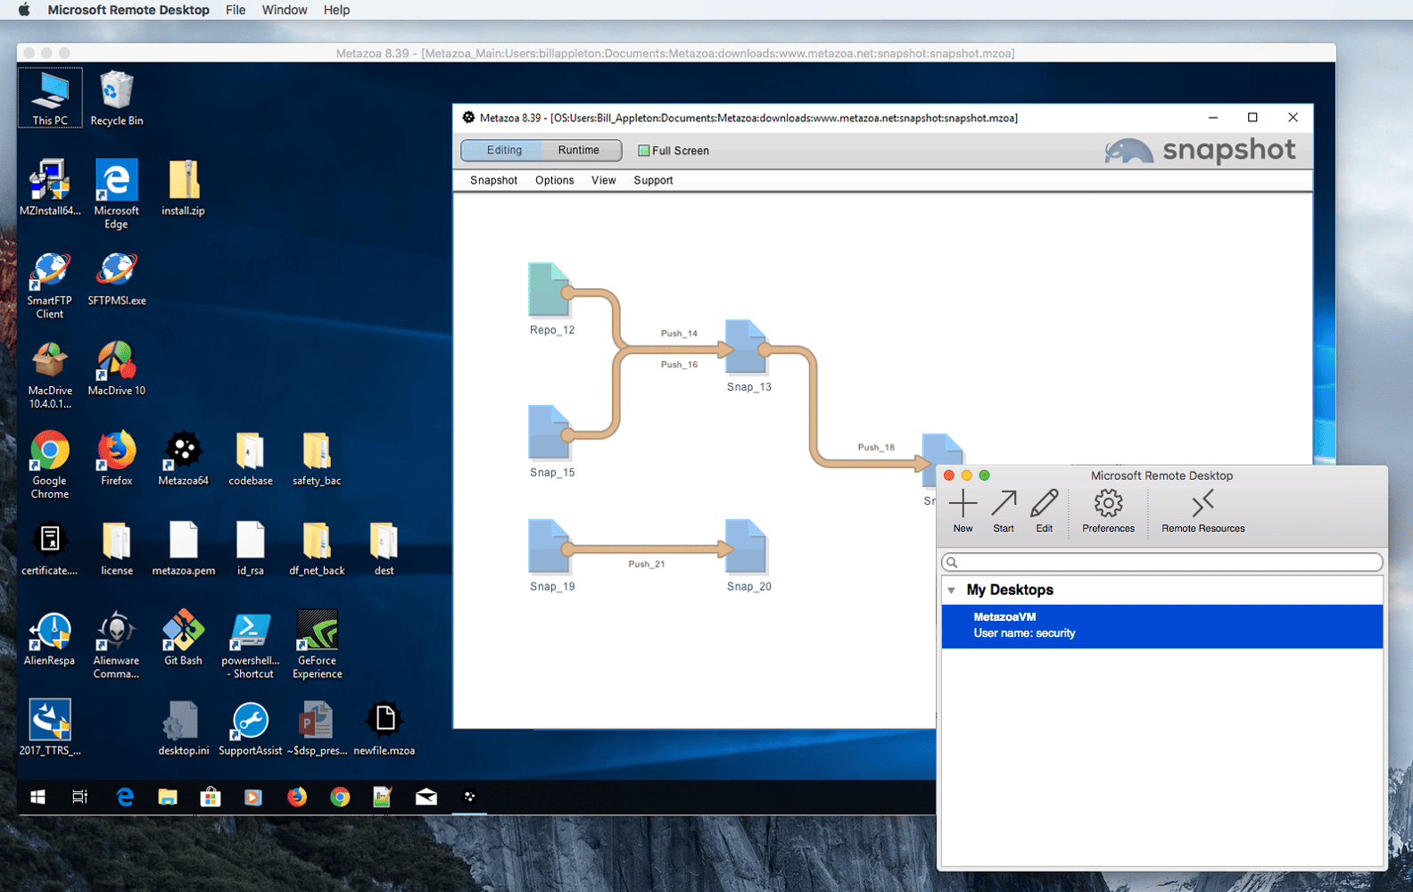The image size is (1413, 892).
Task: Select the MacDrive 10 shortcut
Action: (117, 368)
